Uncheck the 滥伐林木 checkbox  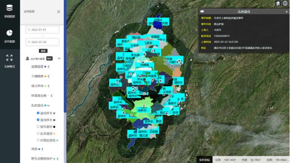click(x=38, y=120)
